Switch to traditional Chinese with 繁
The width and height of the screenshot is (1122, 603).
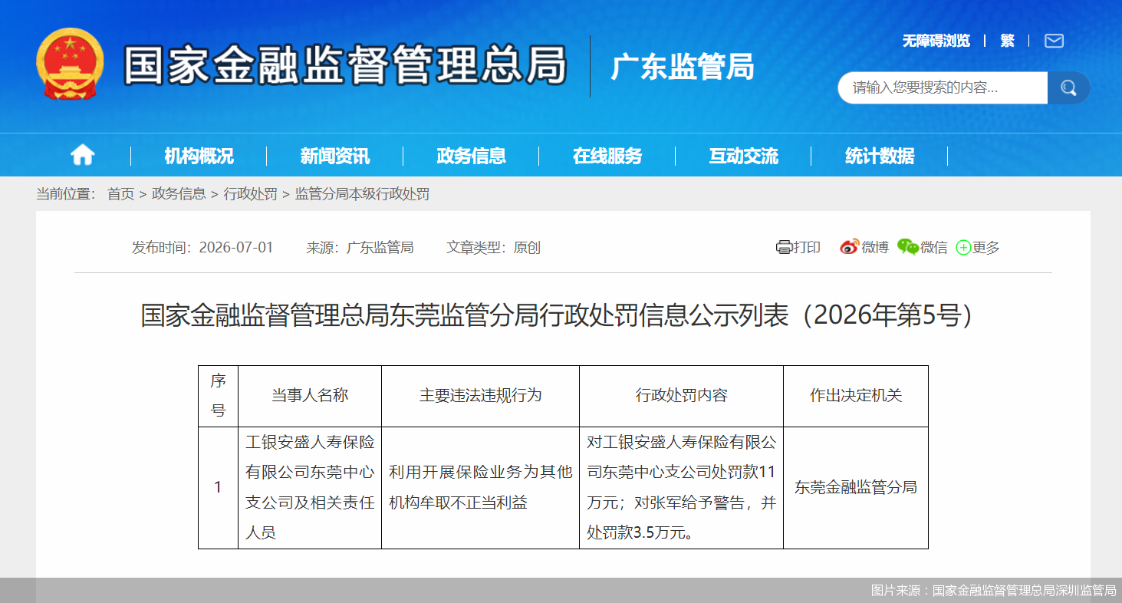(x=1007, y=41)
